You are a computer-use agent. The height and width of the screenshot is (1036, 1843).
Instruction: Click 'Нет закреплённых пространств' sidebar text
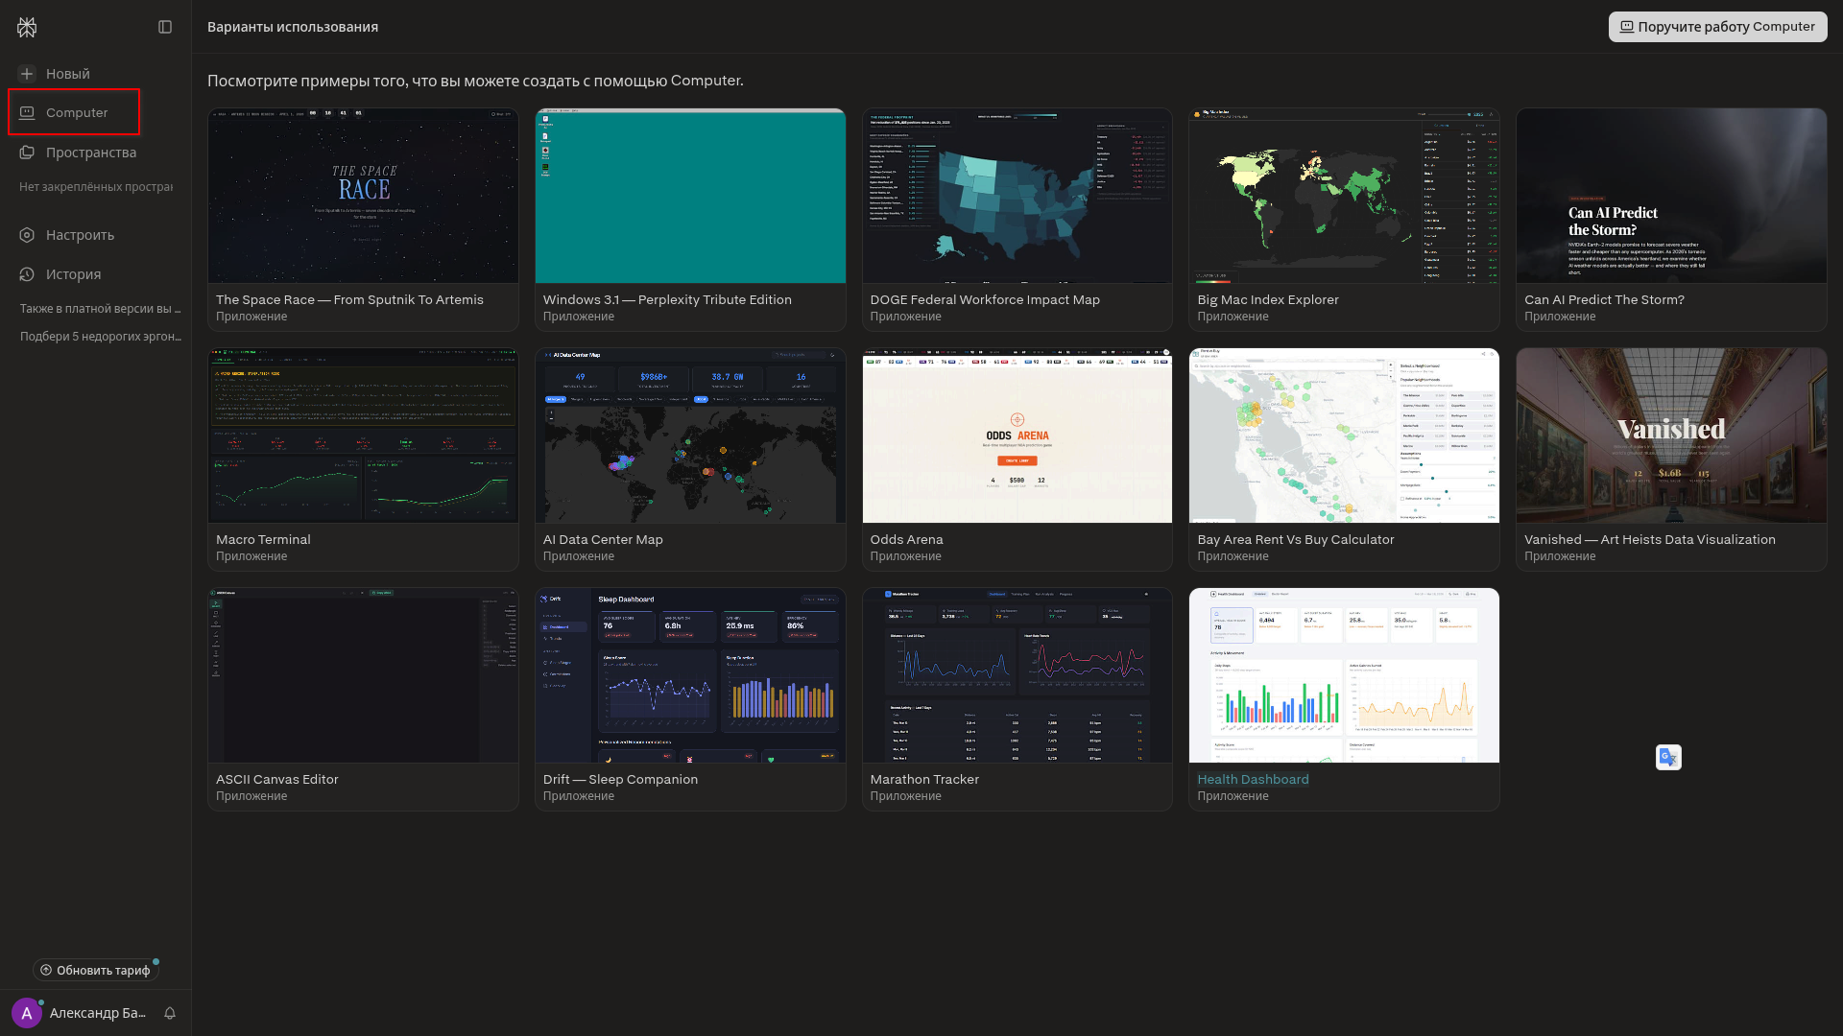point(96,187)
